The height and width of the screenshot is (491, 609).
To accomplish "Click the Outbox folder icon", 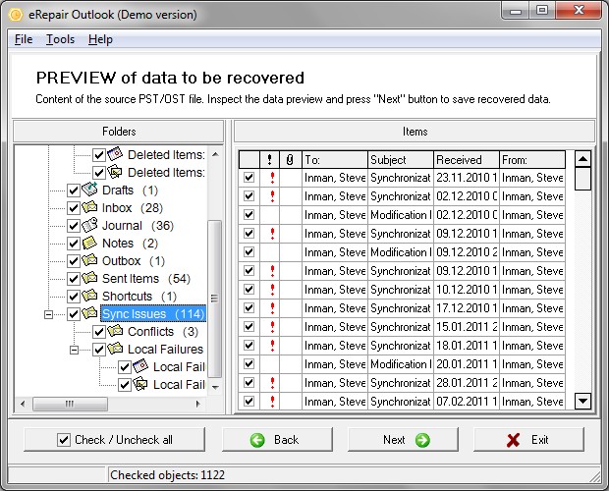I will 89,260.
